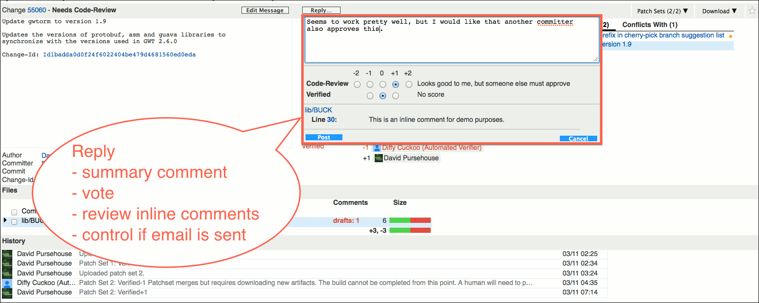
Task: Click David Pursehouse's avatar beside Verified +1
Action: click(379, 158)
